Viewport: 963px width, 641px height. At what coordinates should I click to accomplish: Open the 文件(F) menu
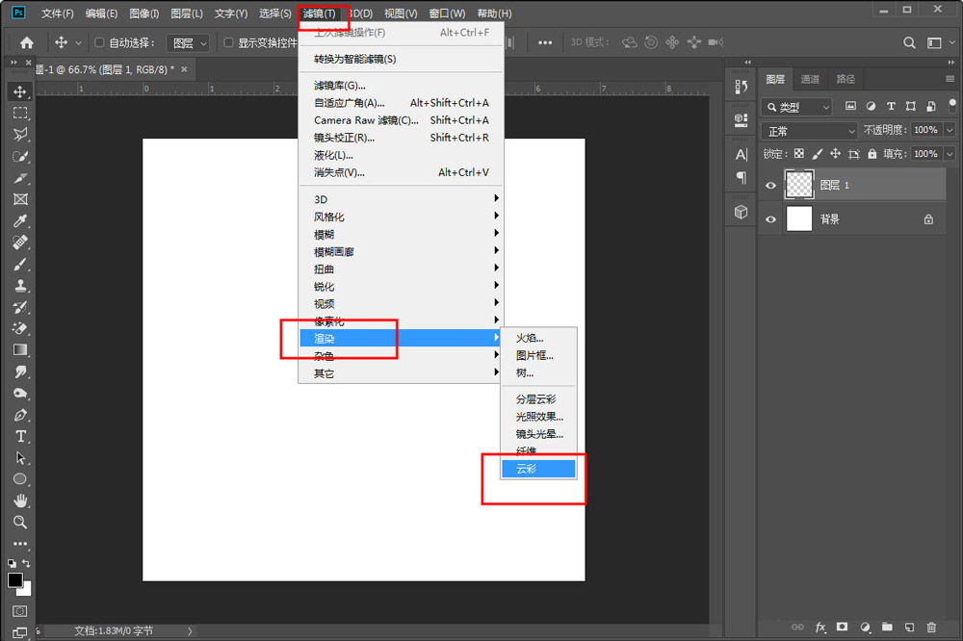(57, 13)
